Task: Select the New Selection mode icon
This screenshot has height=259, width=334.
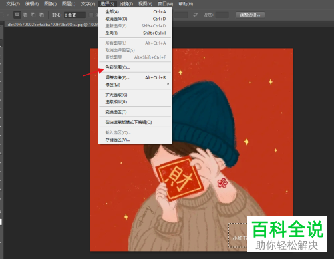Action: (x=17, y=15)
